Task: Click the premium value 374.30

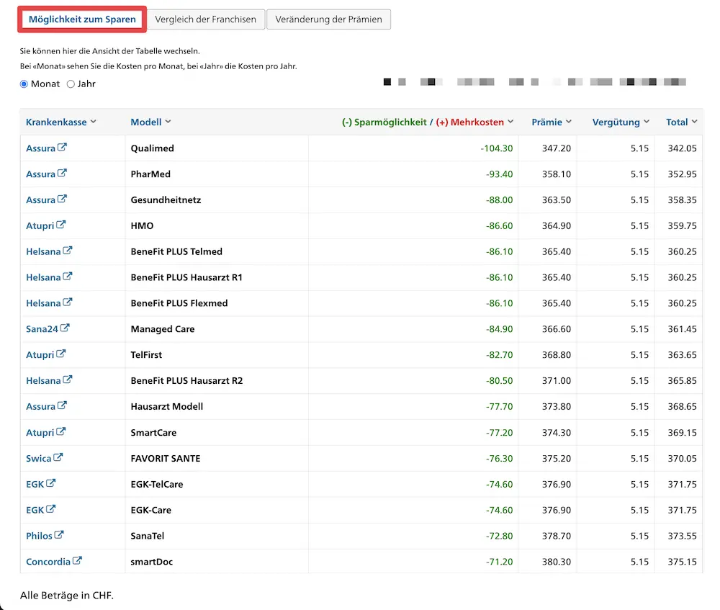Action: coord(557,433)
